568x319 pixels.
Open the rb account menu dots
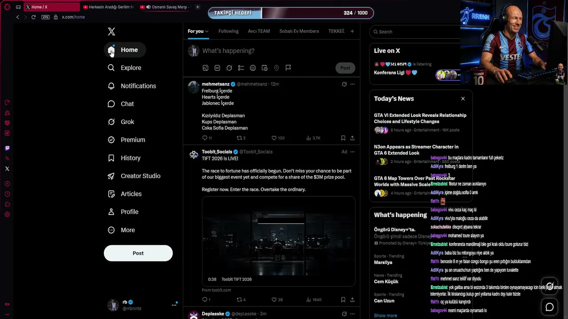point(174,305)
